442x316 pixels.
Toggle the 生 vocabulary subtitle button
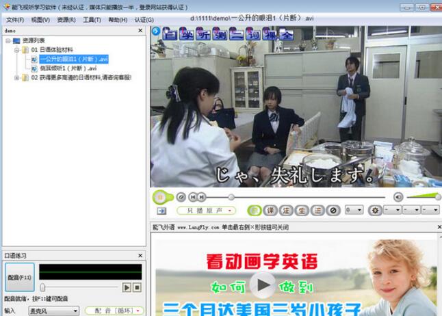click(302, 211)
